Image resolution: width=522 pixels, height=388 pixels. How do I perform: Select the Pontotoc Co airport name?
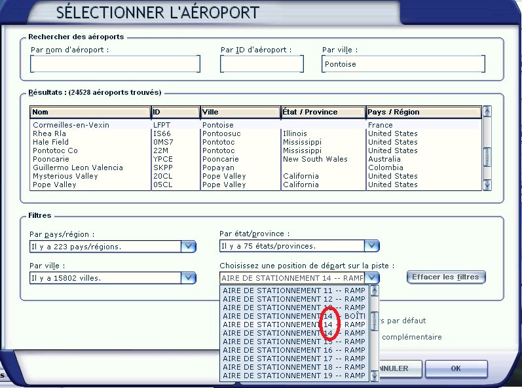[x=55, y=150]
